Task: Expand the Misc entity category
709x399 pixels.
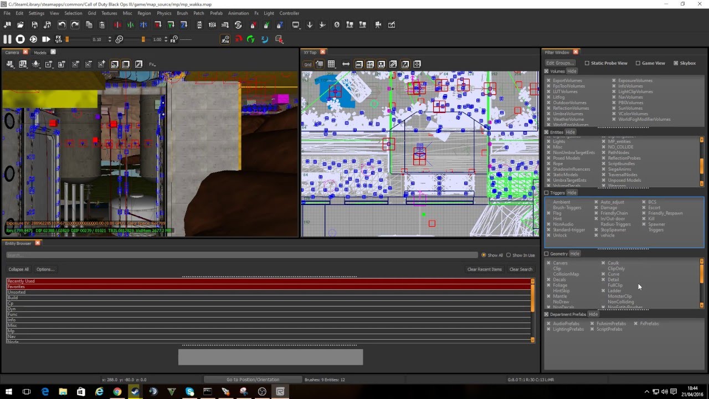Action: click(269, 325)
